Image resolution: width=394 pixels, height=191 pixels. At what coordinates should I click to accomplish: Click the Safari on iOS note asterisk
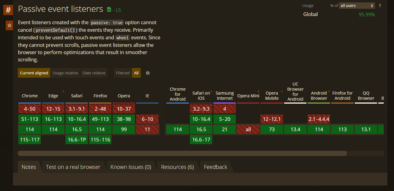click(211, 92)
